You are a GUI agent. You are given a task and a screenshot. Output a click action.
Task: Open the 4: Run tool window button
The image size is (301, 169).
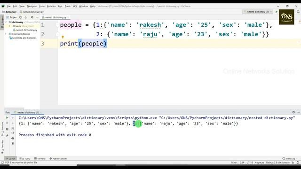[11, 159]
